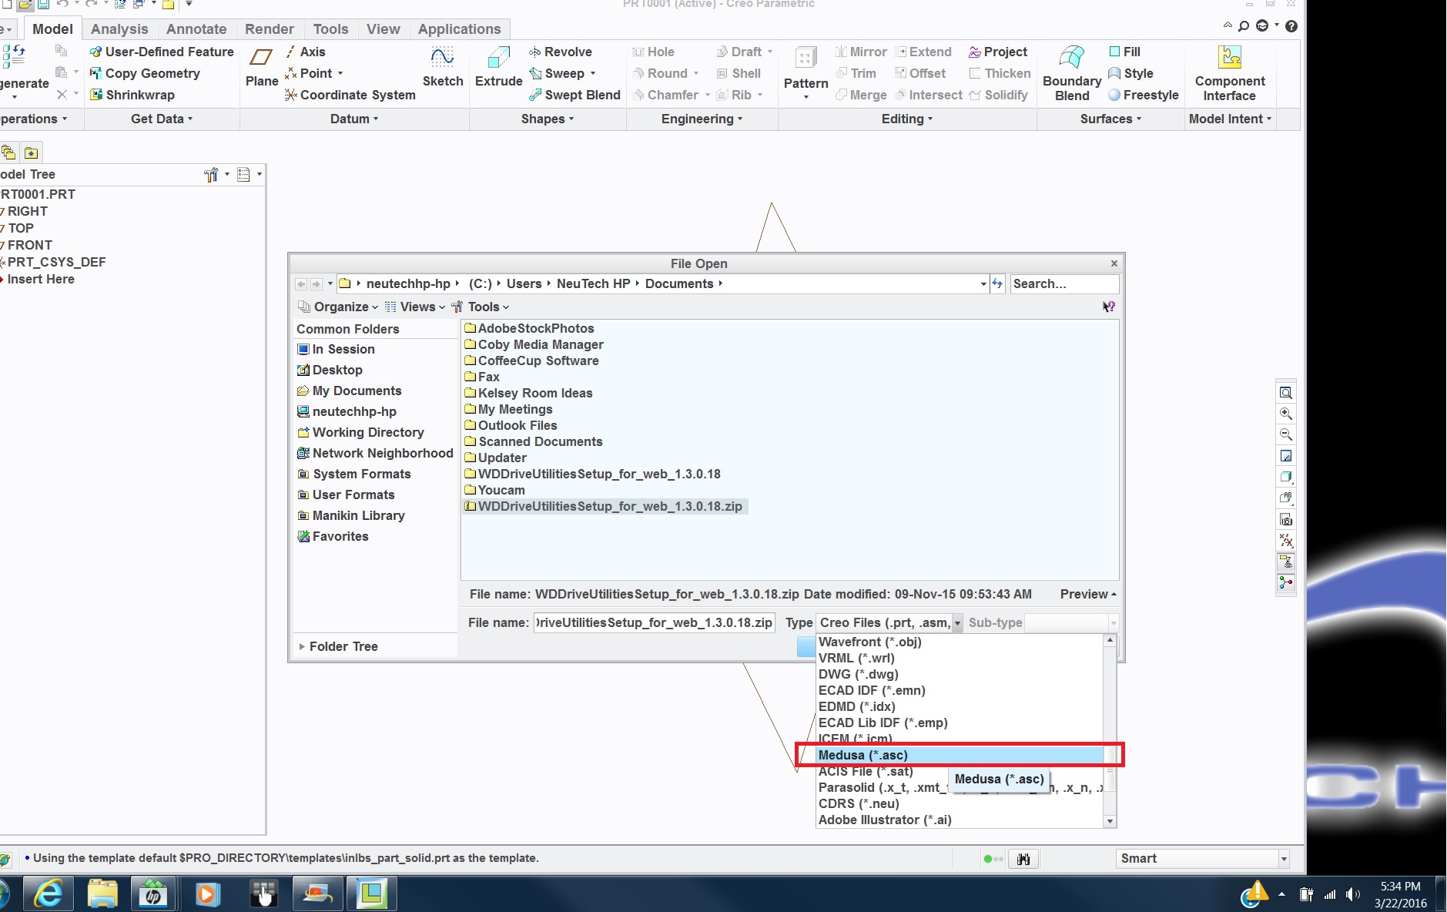Select the Swept Blend tool

pyautogui.click(x=574, y=95)
